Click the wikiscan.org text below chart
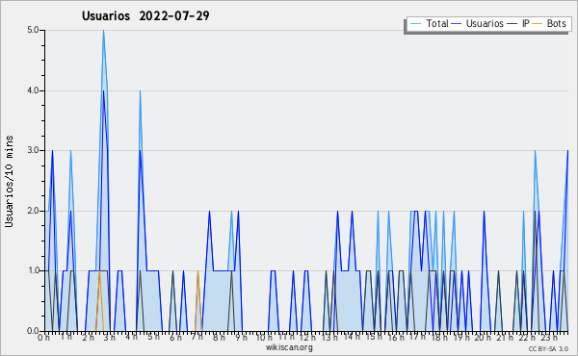The height and width of the screenshot is (356, 578). coord(289,347)
